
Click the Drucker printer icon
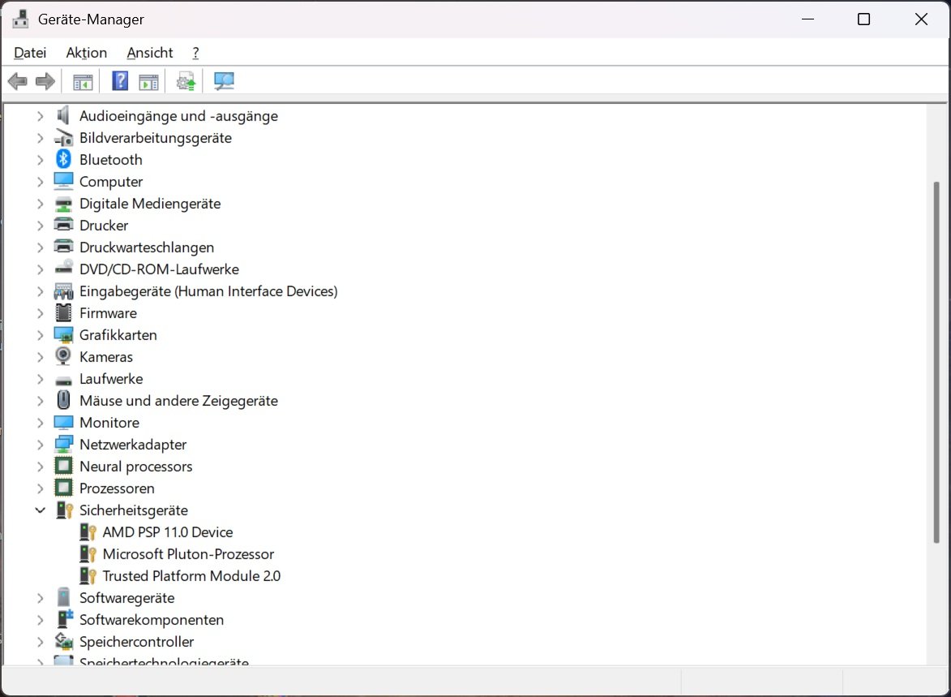[63, 226]
